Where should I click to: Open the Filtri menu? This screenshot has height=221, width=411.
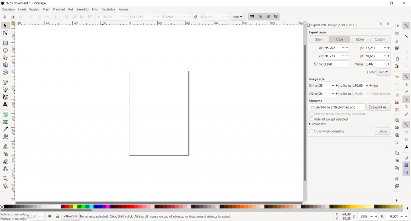[x=95, y=9]
